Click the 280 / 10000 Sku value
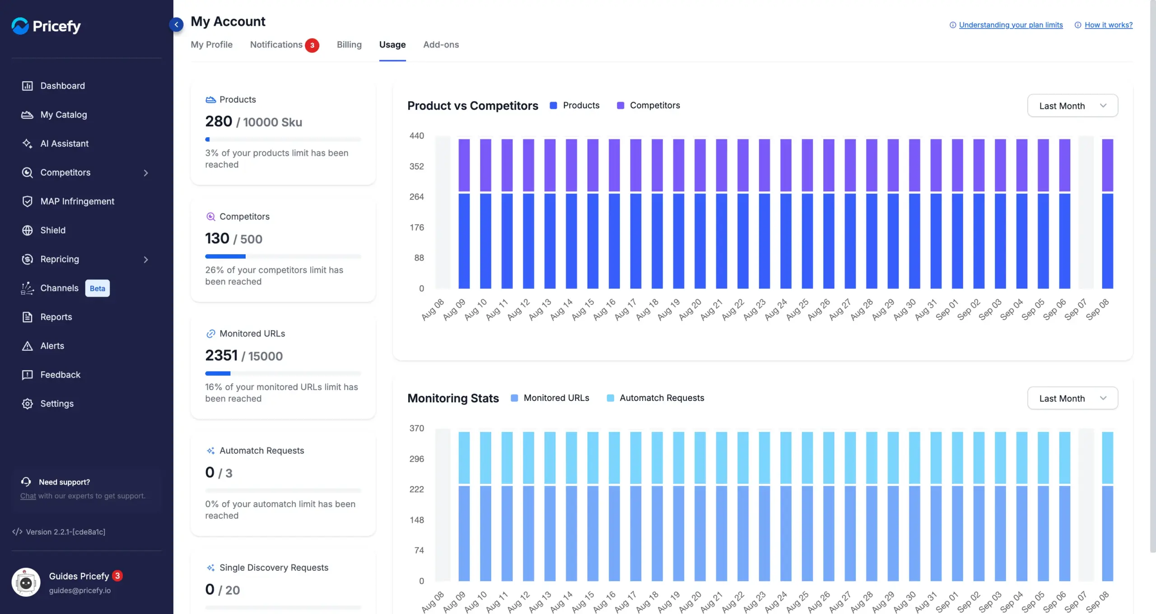Image resolution: width=1156 pixels, height=614 pixels. tap(254, 121)
